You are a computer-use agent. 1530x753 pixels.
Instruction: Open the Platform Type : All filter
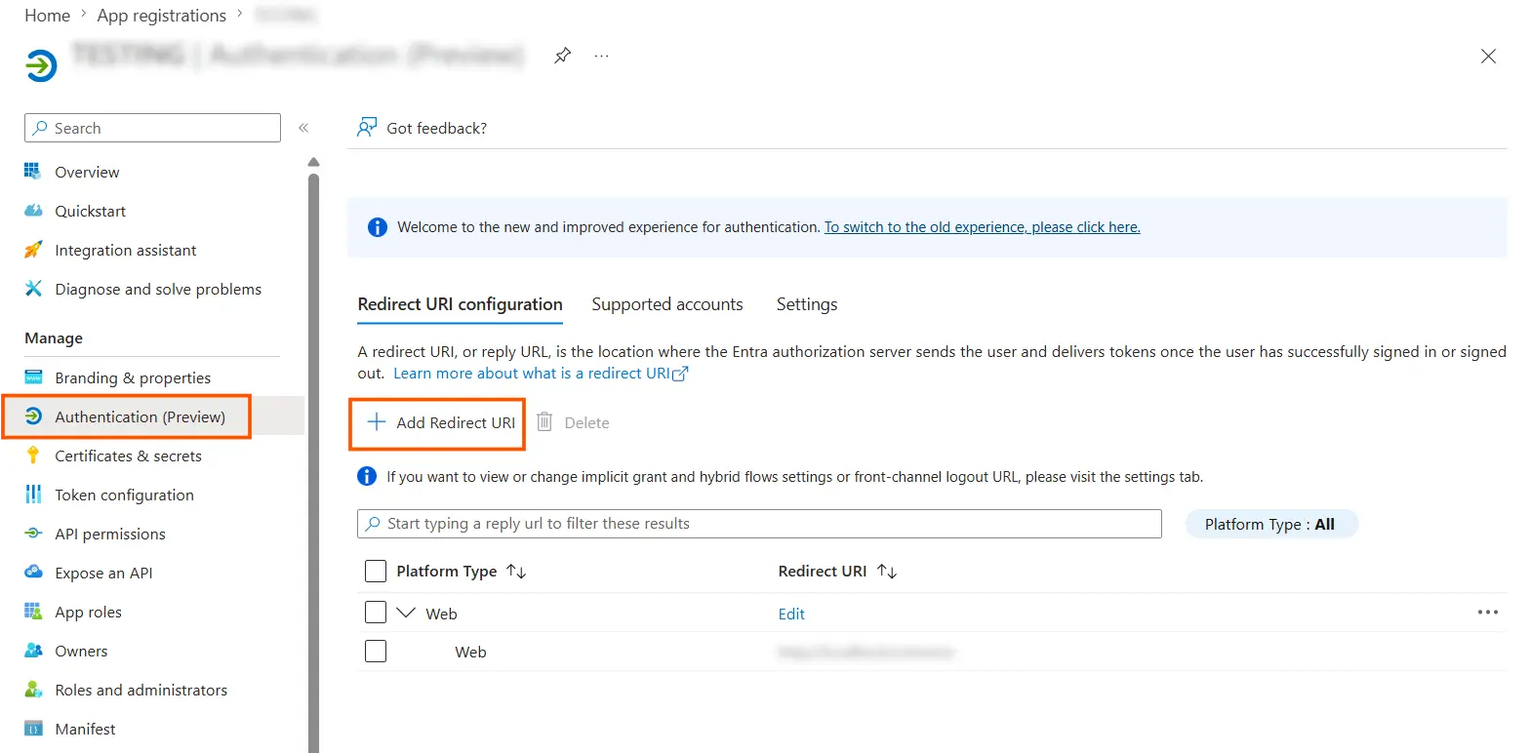point(1270,524)
